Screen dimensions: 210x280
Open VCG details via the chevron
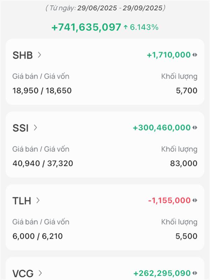[40, 273]
